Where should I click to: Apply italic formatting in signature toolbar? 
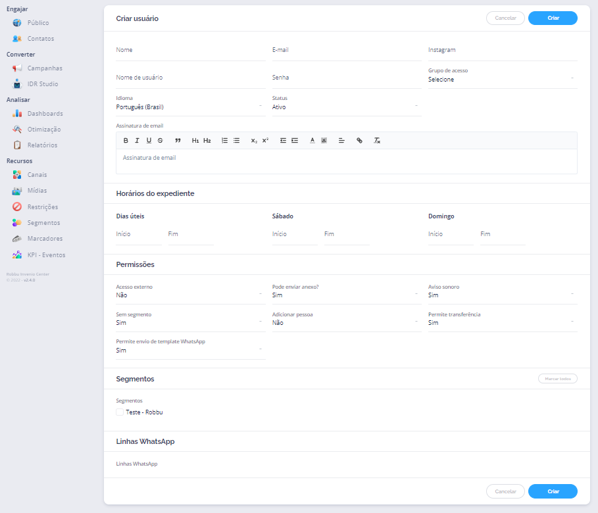[x=137, y=141]
